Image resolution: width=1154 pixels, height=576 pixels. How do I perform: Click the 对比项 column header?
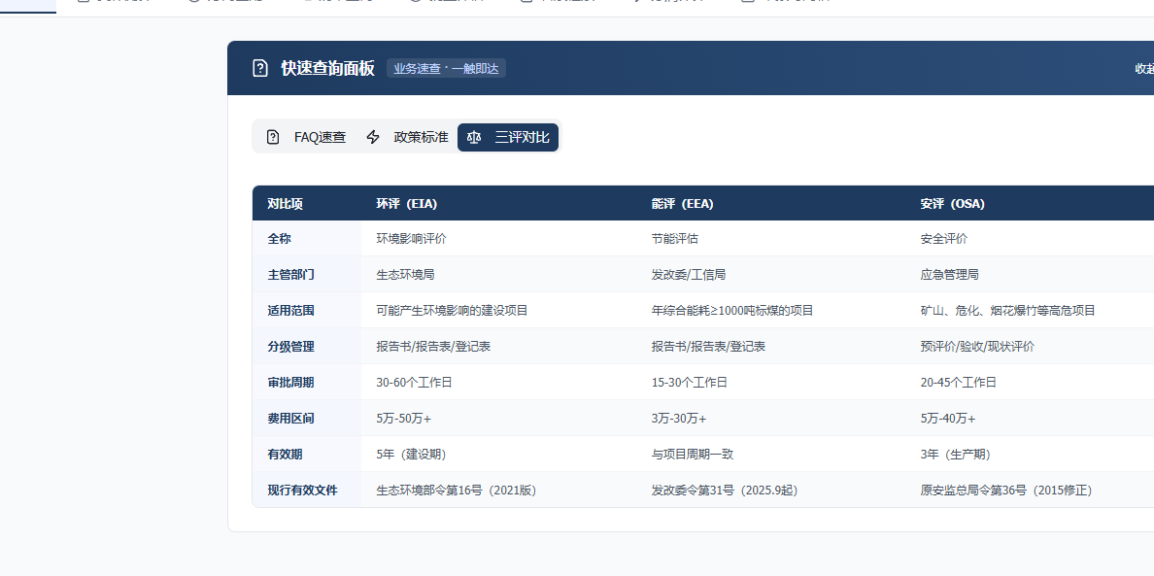(285, 204)
